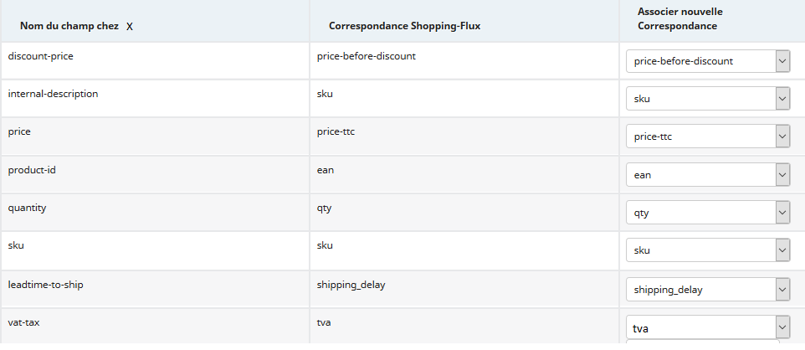
Task: Expand the ean dropdown for product-id
Action: pyautogui.click(x=708, y=175)
